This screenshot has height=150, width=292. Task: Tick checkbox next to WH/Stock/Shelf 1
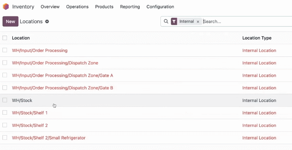click(5, 113)
